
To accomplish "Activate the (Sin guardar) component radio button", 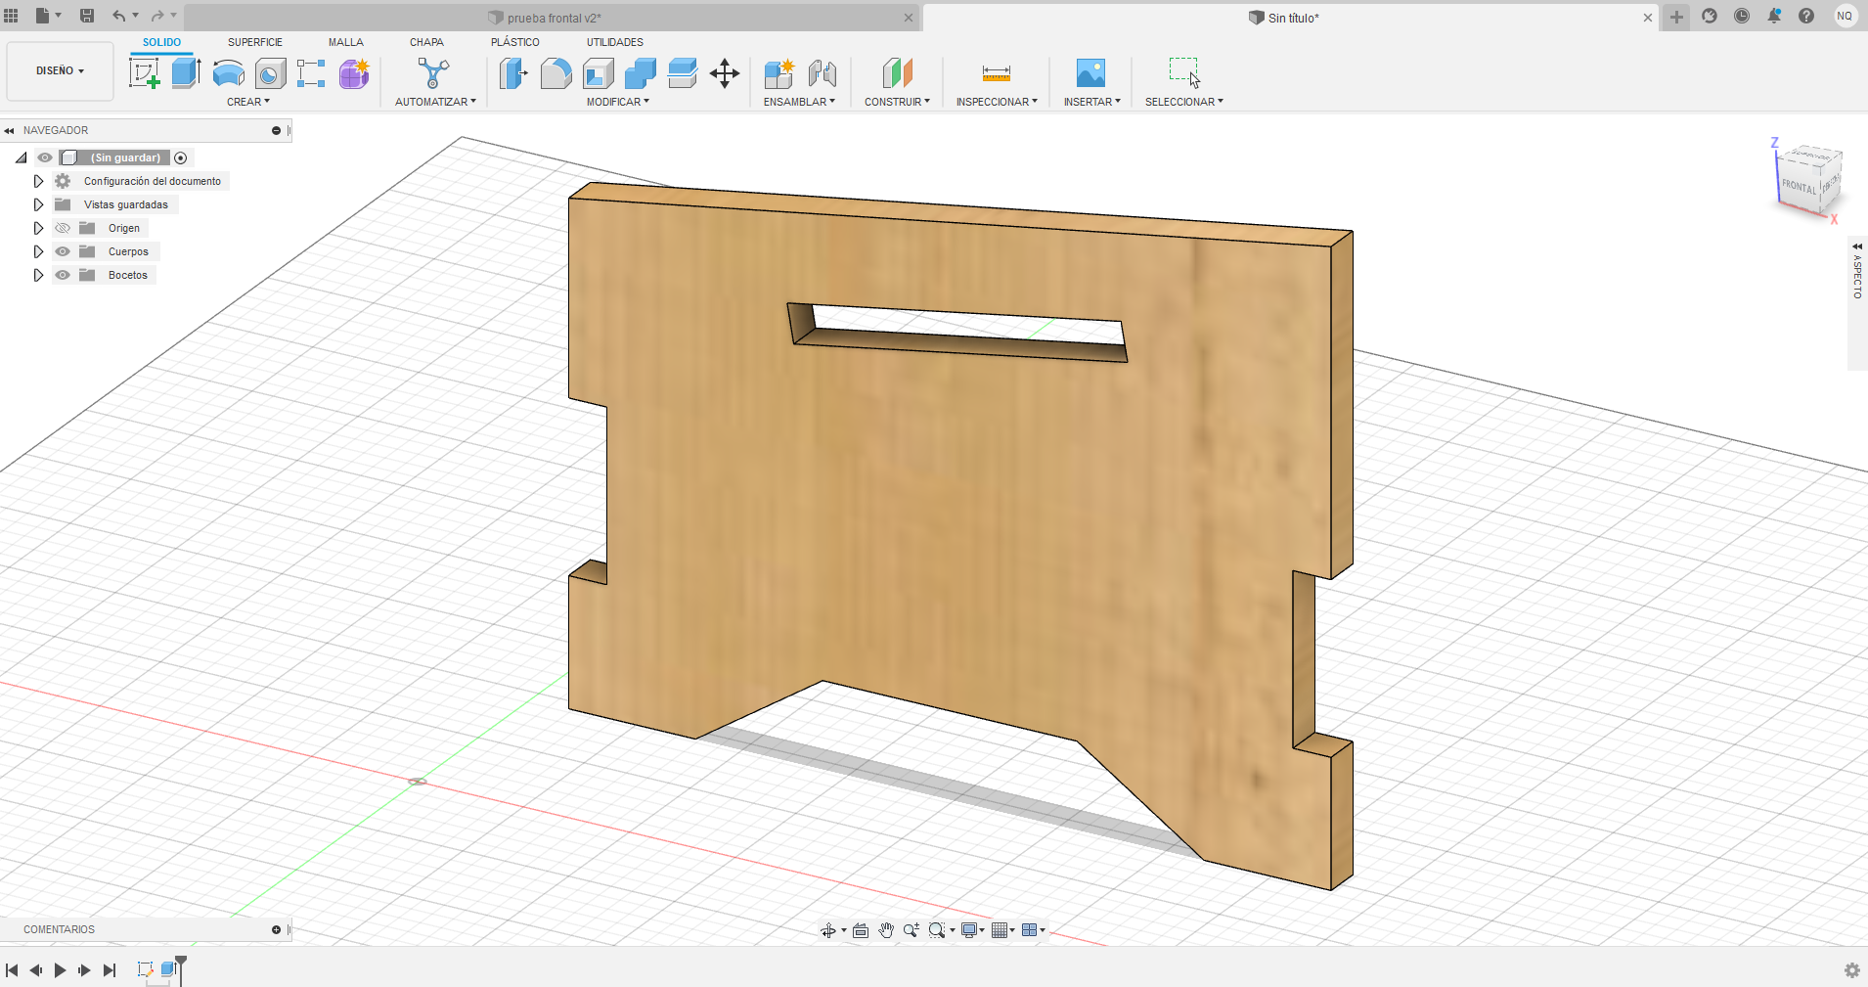I will click(181, 157).
